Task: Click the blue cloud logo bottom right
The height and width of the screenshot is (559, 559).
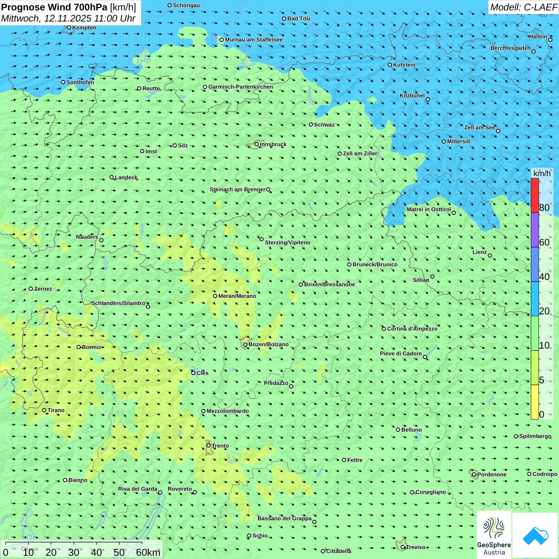Action: pyautogui.click(x=535, y=535)
